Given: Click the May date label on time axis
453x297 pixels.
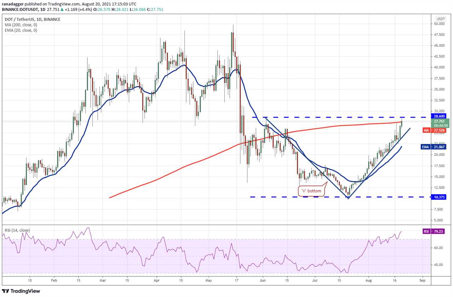Looking at the screenshot, I should 208,280.
